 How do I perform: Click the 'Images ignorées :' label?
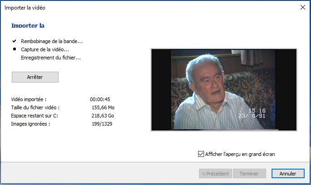[x=30, y=124]
